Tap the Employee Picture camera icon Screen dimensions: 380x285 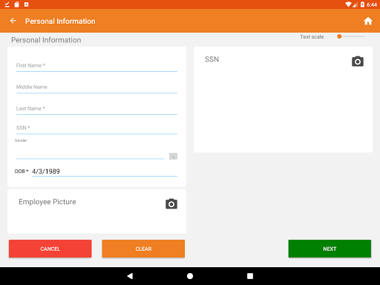pyautogui.click(x=171, y=204)
